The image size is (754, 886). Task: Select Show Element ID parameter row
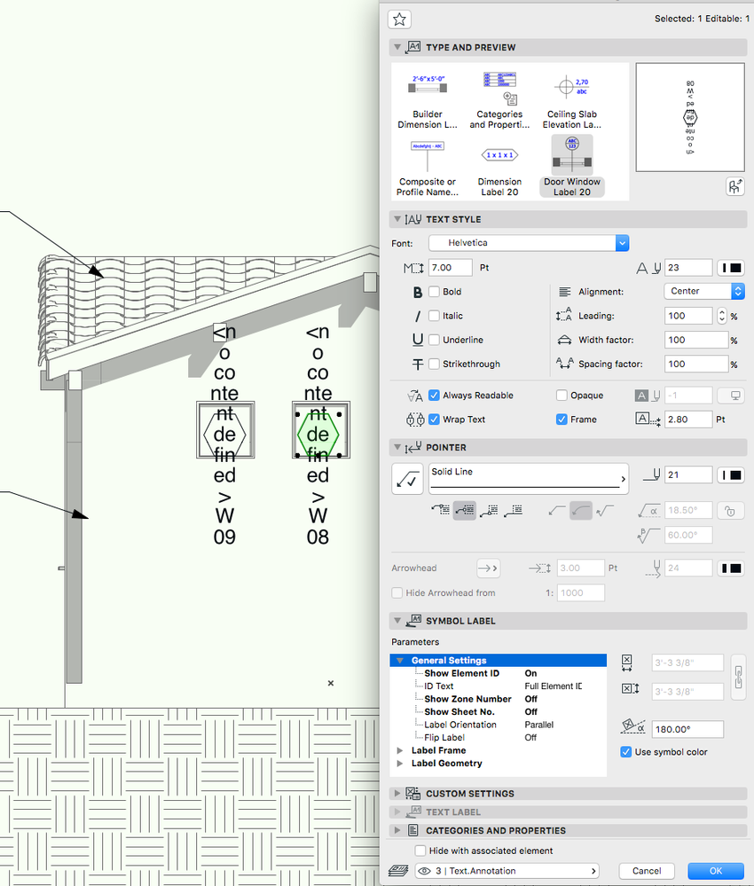click(498, 673)
